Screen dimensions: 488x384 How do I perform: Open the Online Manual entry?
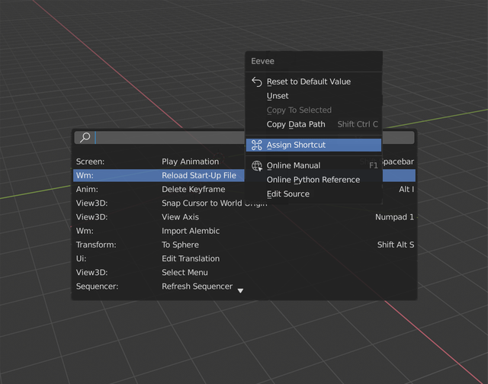click(313, 166)
